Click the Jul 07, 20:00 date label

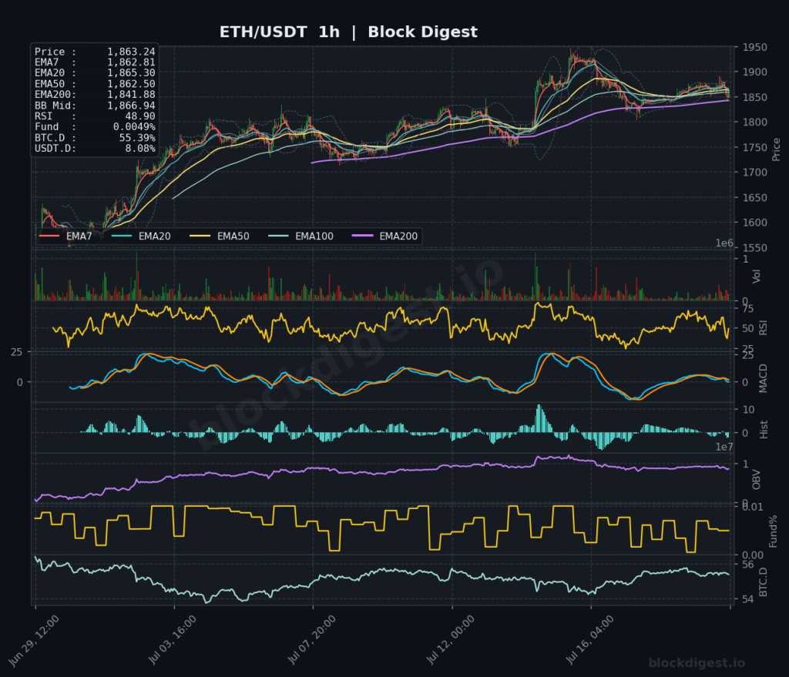pos(311,640)
